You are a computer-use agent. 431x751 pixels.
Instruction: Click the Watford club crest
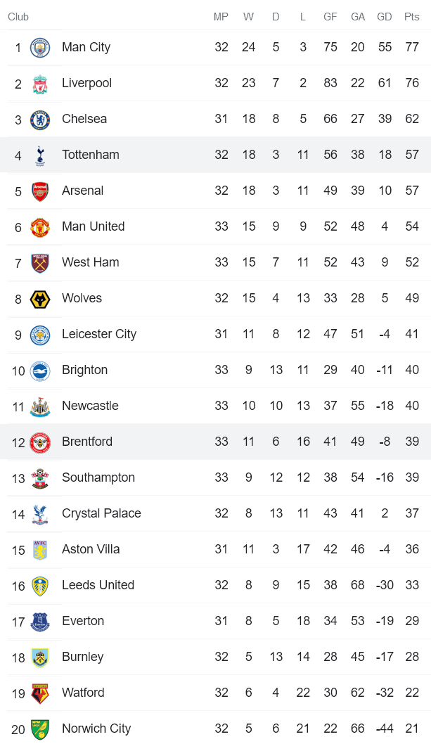click(x=40, y=693)
